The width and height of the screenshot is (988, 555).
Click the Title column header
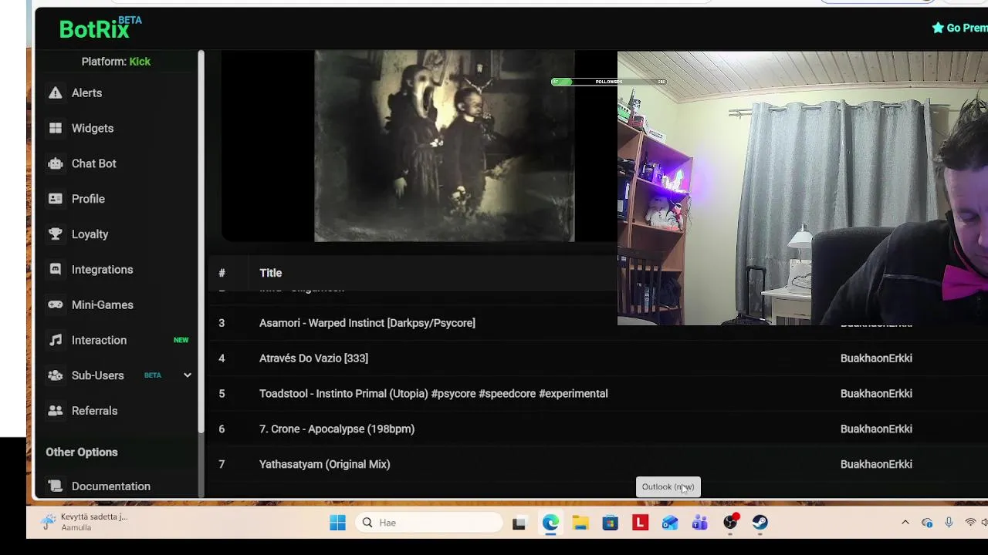pyautogui.click(x=270, y=273)
